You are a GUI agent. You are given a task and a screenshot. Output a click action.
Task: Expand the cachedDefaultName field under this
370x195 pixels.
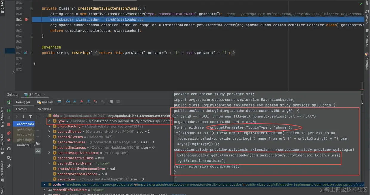point(49,163)
